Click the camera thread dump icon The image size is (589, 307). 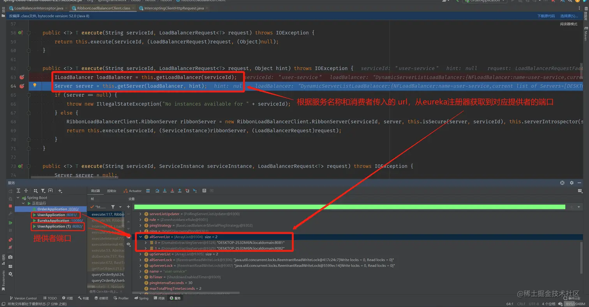11,257
